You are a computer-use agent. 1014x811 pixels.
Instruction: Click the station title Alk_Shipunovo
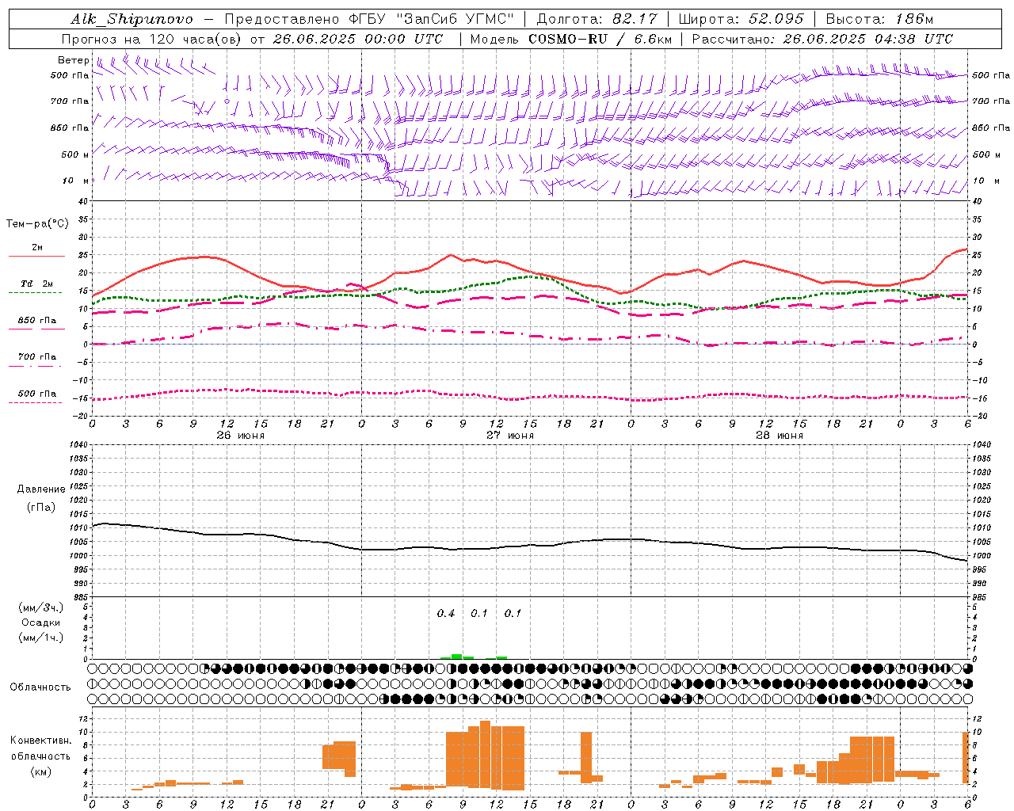pos(132,19)
